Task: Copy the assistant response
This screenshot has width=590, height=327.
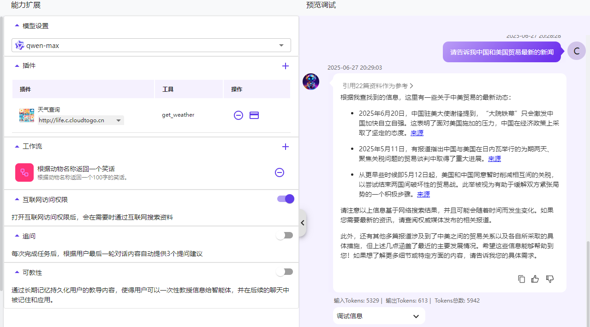Action: pyautogui.click(x=522, y=279)
